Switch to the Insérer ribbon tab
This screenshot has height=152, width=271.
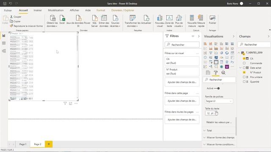[x=38, y=10]
